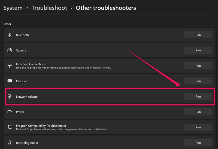
Task: Select the Incoming Connections row label
Action: coord(31,64)
